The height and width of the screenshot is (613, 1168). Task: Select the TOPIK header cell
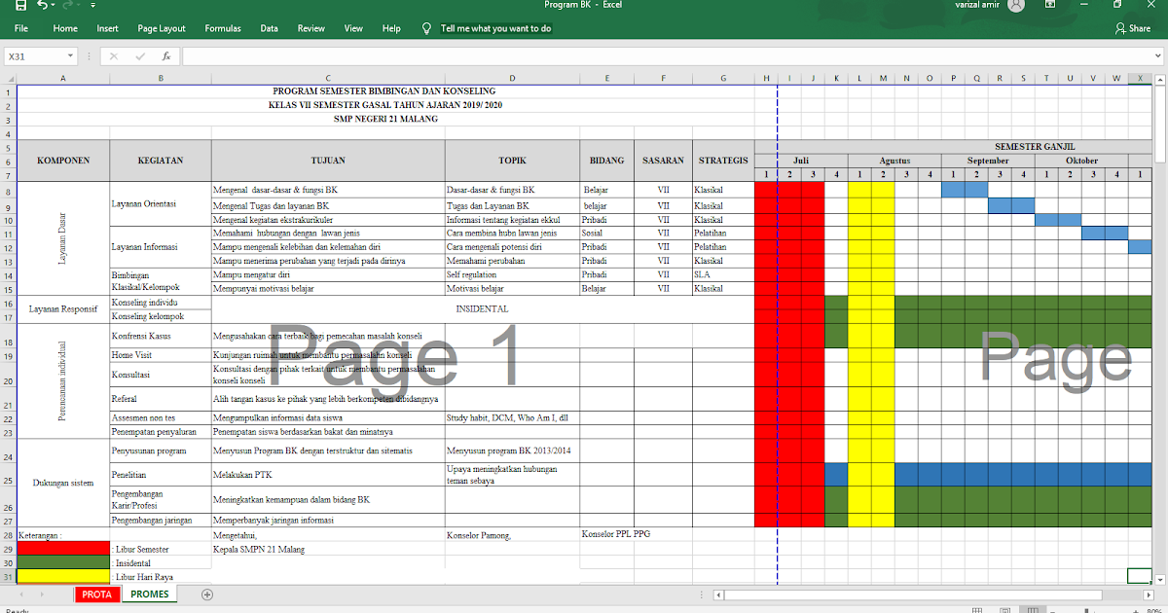[512, 161]
